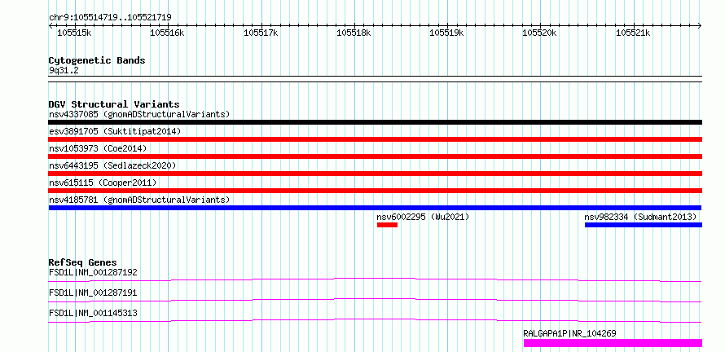The image size is (725, 352).
Task: Select the FSD1L NM_001145313 intron line
Action: 375,320
